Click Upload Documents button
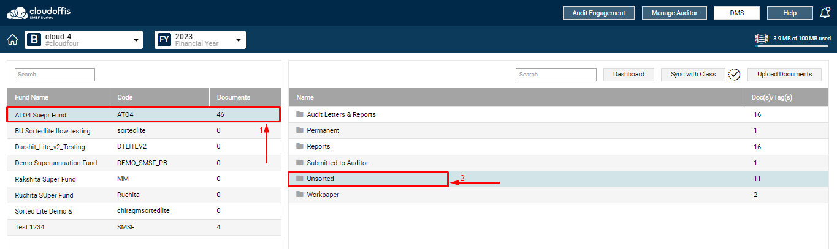Viewport: 837px width, 249px height. pyautogui.click(x=784, y=74)
